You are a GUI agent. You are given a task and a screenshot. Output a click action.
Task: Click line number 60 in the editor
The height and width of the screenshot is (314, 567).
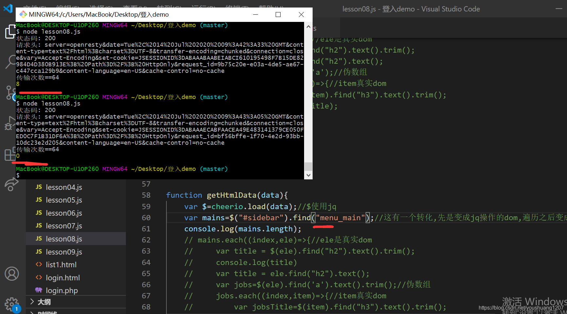point(146,218)
